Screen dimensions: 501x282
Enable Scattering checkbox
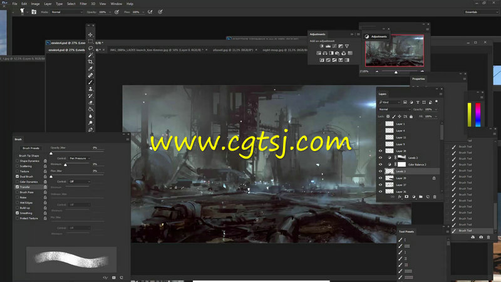[x=18, y=166]
